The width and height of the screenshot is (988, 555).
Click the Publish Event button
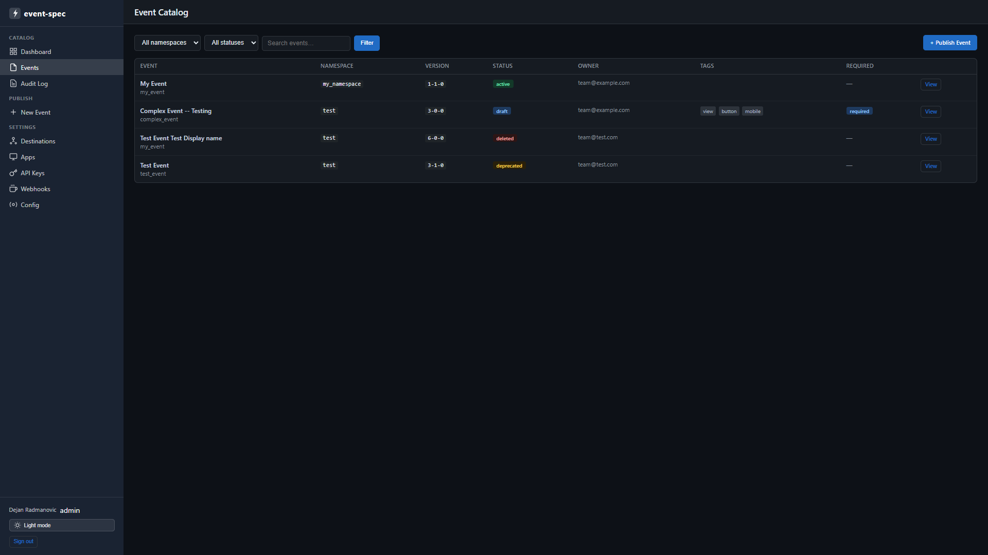click(950, 43)
